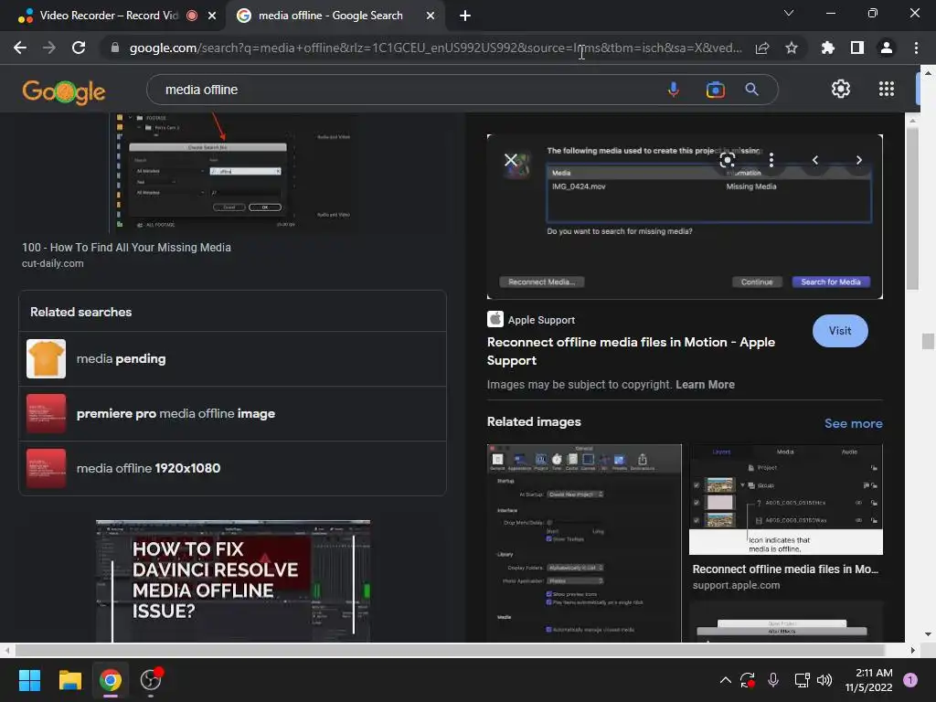The width and height of the screenshot is (936, 702).
Task: Switch to Video Recorder tab
Action: point(108,16)
